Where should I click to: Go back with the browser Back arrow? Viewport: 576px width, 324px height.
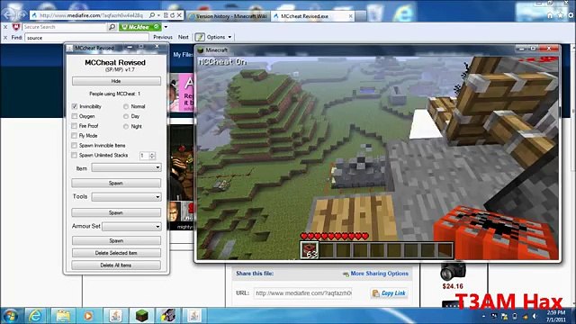[9, 14]
